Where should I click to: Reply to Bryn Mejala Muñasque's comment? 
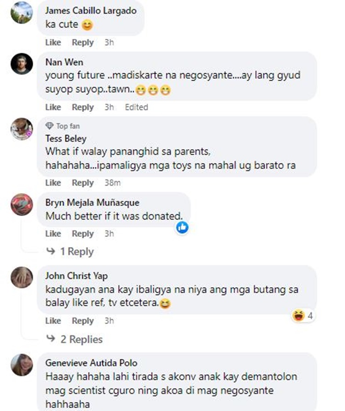[x=83, y=234]
